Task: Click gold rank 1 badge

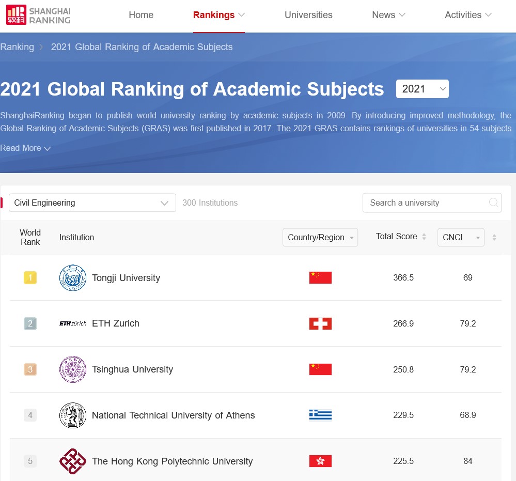Action: click(30, 277)
